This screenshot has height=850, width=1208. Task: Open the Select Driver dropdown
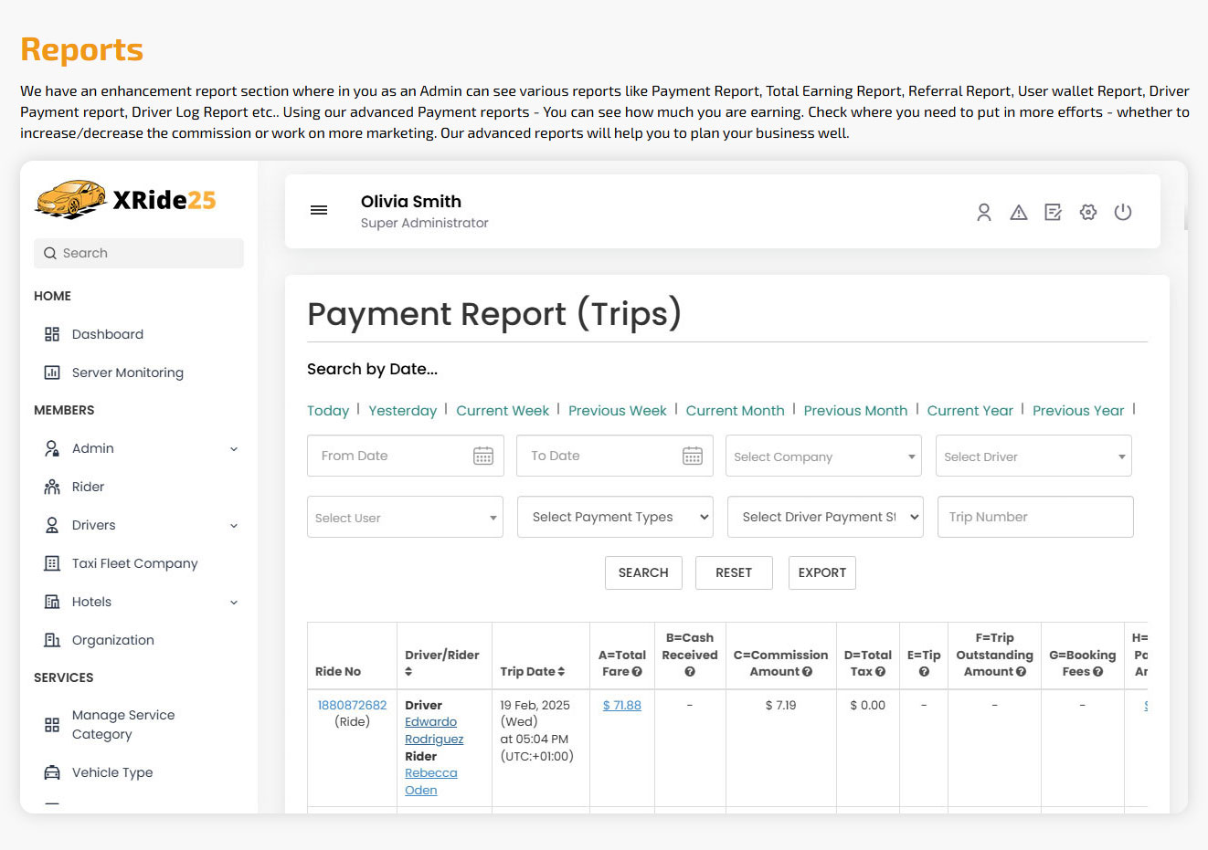pos(1033,456)
